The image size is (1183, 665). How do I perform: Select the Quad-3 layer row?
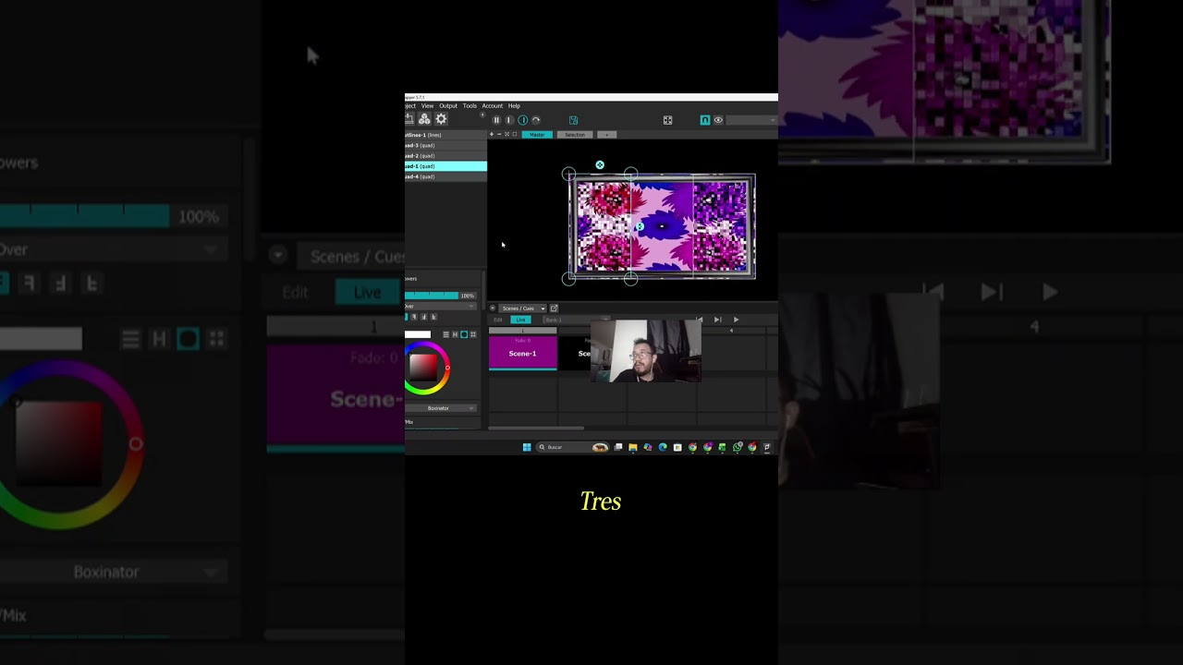click(x=445, y=146)
